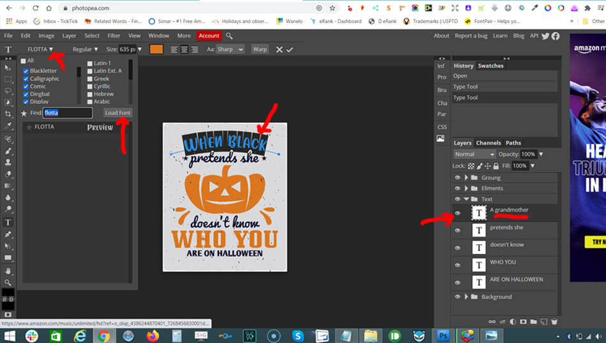Open the Normal blend mode dropdown
Image resolution: width=606 pixels, height=343 pixels.
coord(474,154)
